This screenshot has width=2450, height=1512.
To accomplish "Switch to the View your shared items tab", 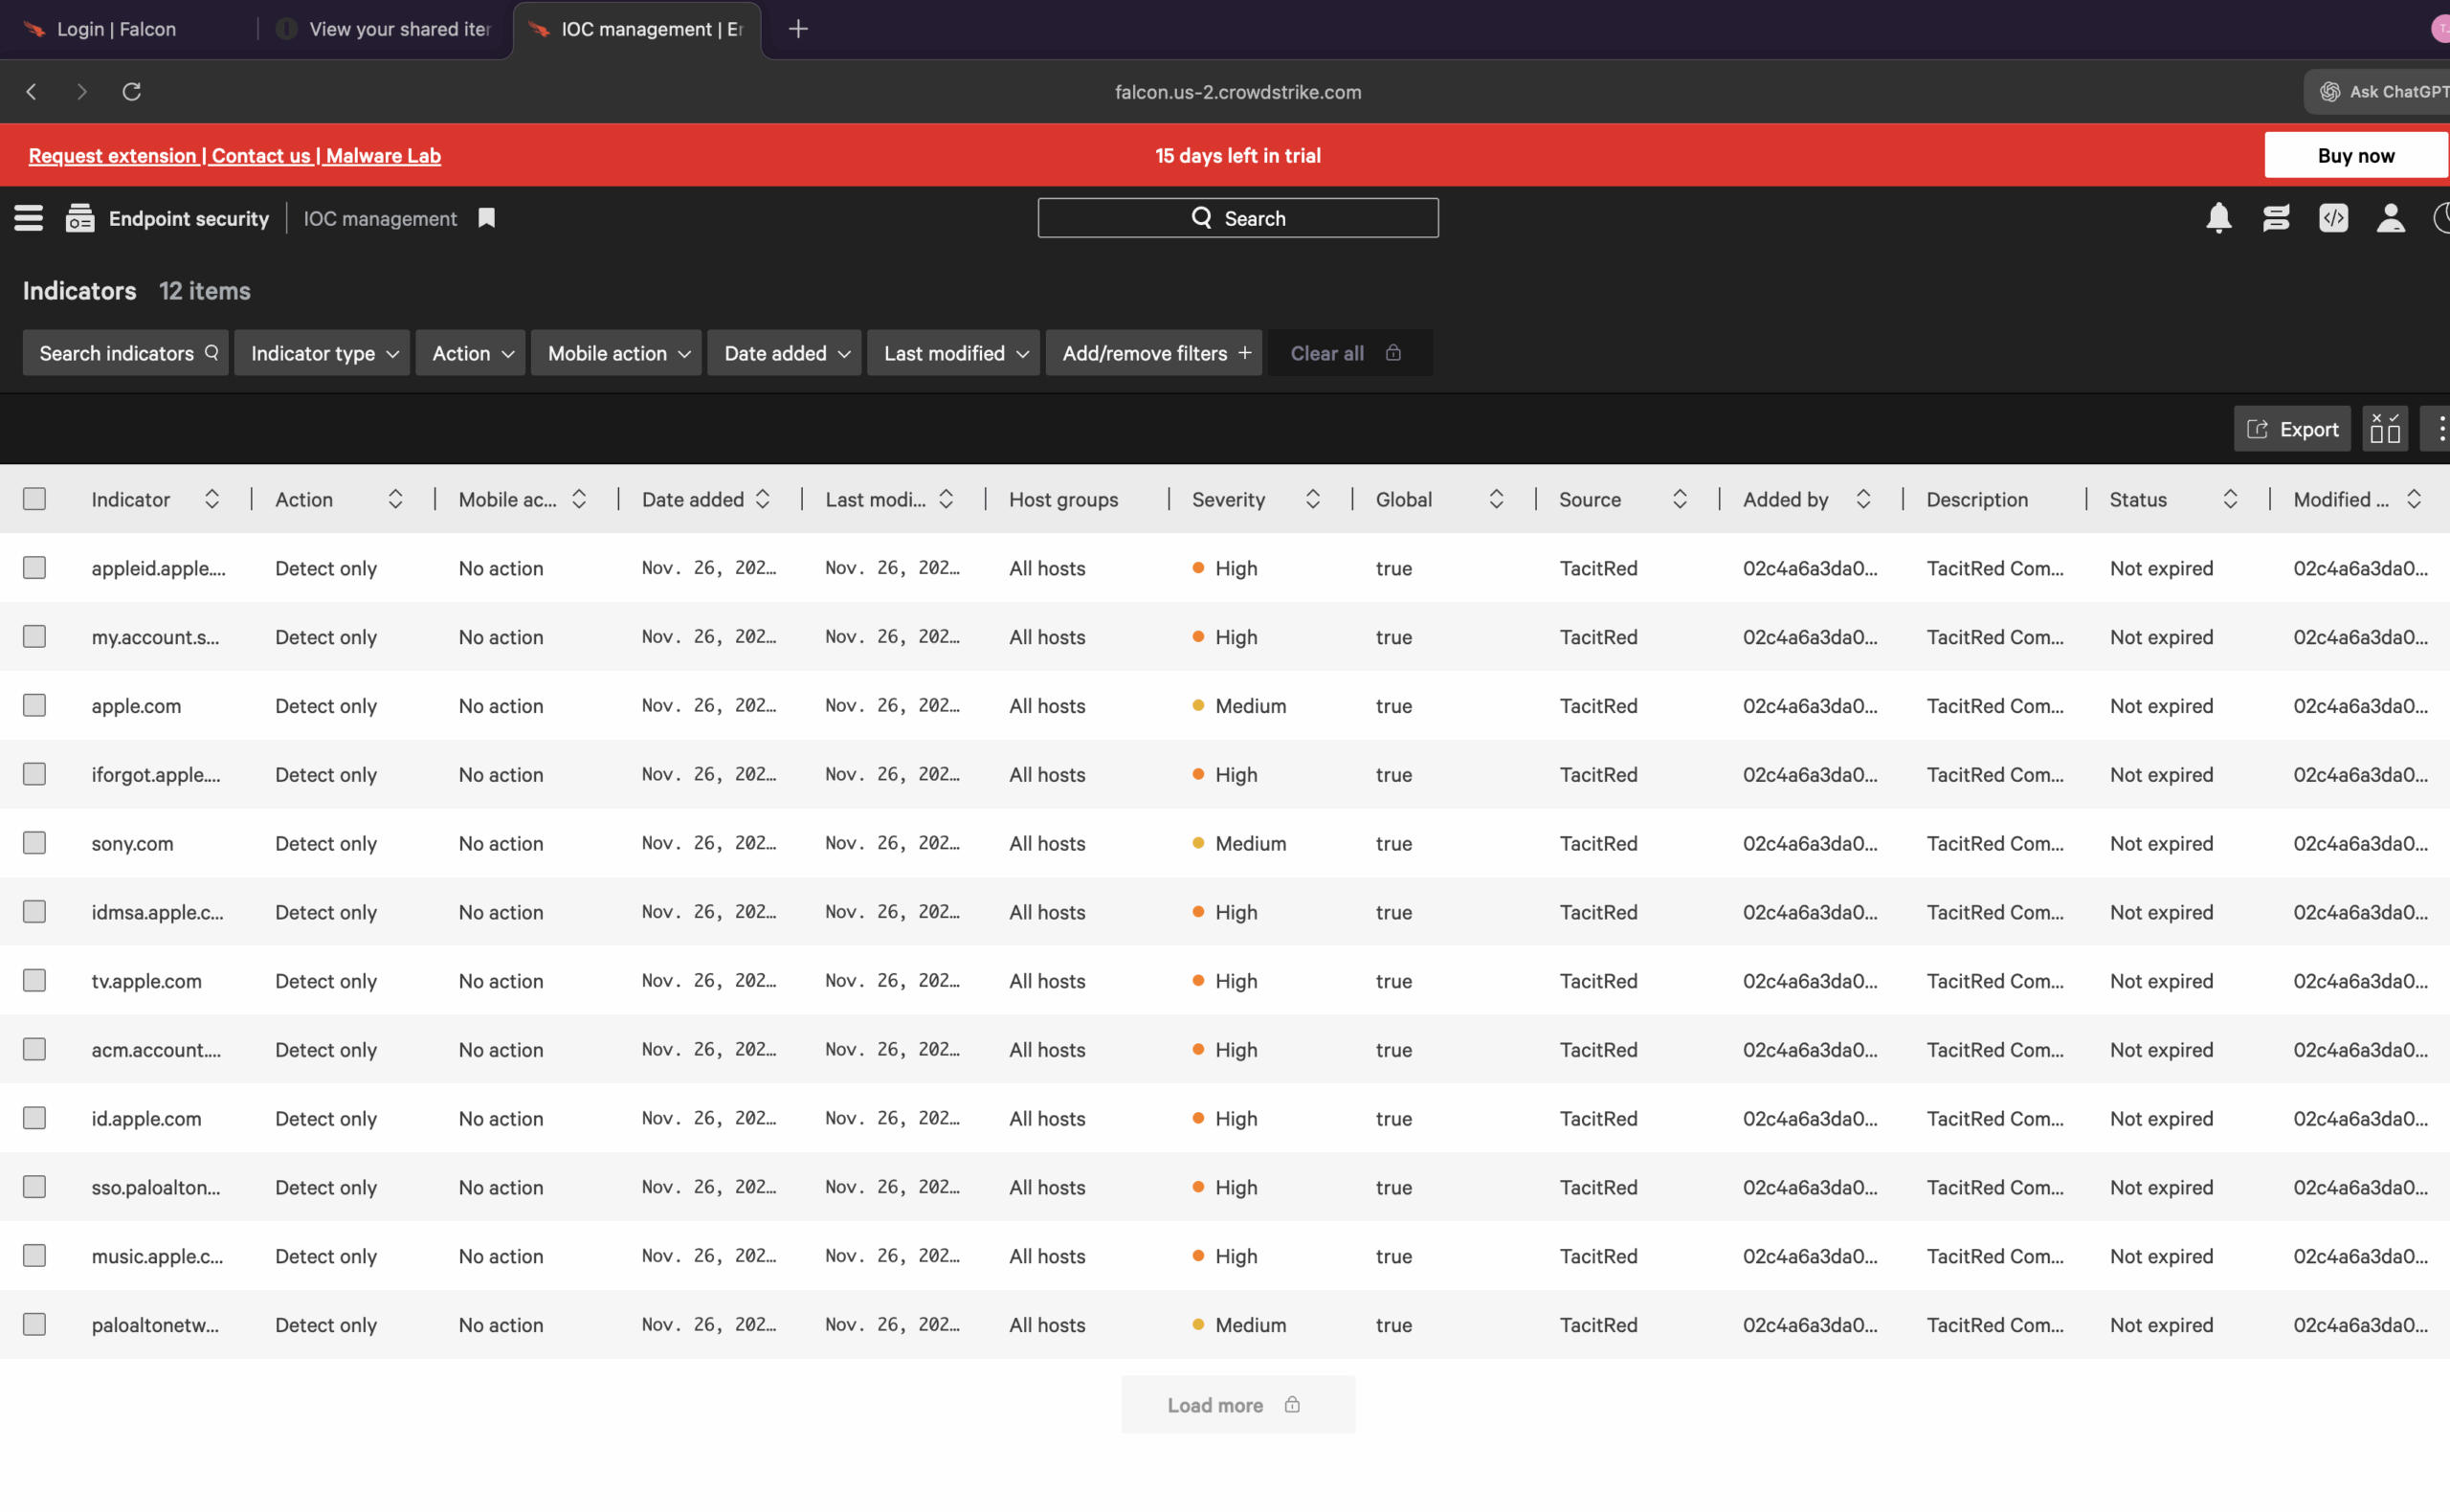I will pos(398,29).
